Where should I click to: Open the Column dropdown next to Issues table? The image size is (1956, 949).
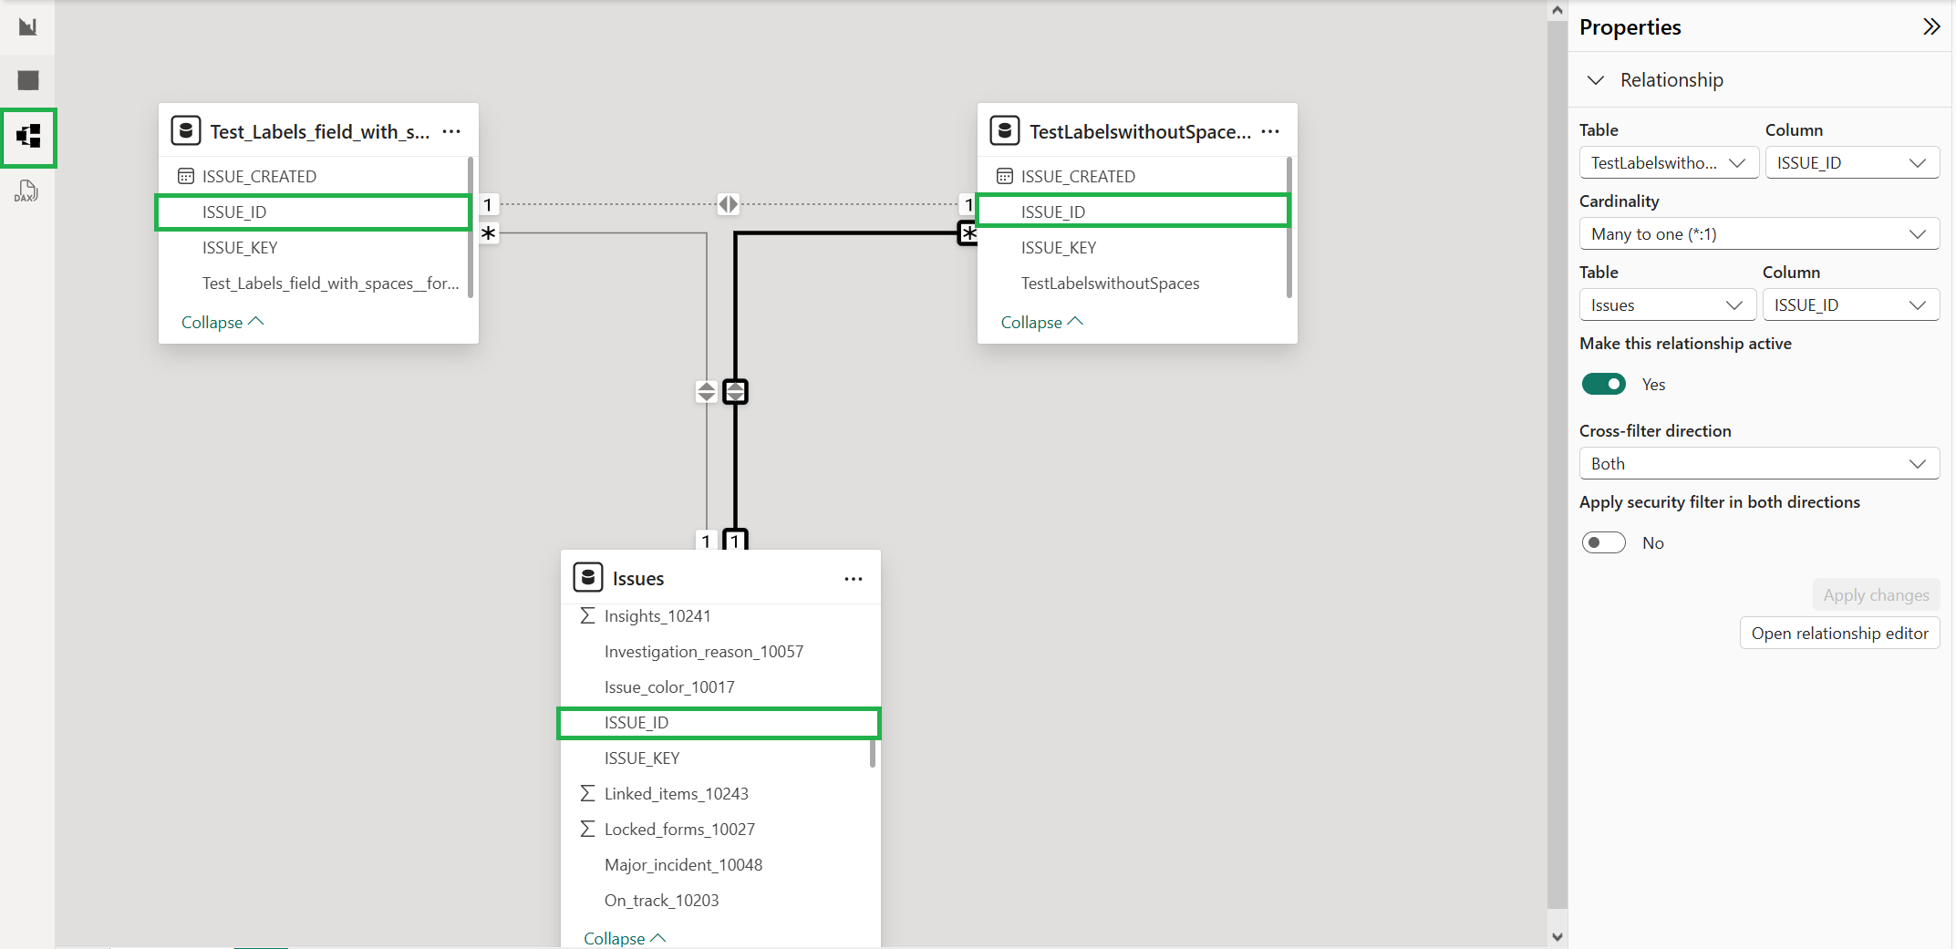click(x=1850, y=304)
